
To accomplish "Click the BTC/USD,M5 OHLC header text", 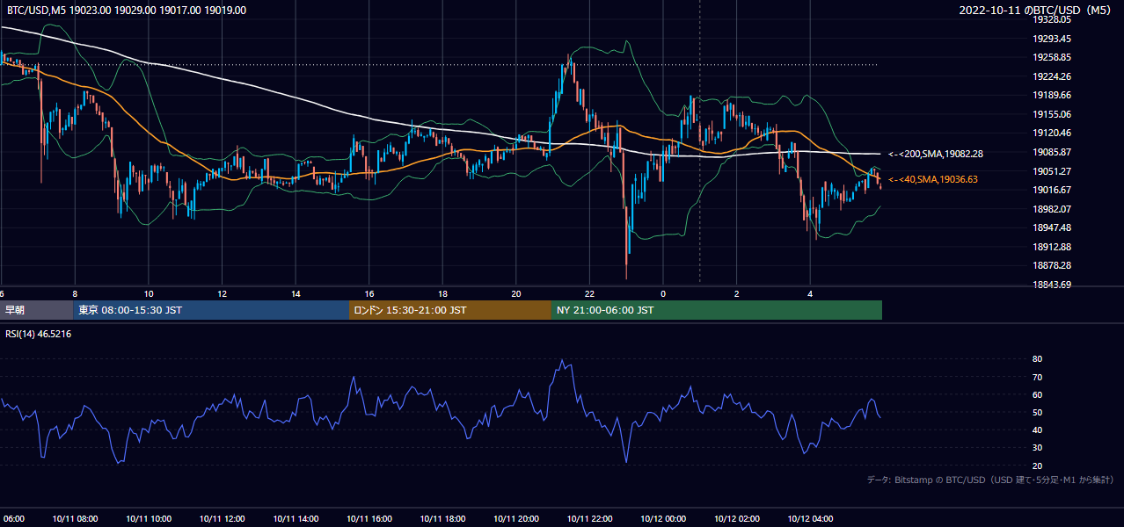I will (x=127, y=11).
